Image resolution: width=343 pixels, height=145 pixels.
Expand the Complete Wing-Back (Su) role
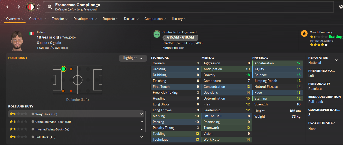pos(142,122)
